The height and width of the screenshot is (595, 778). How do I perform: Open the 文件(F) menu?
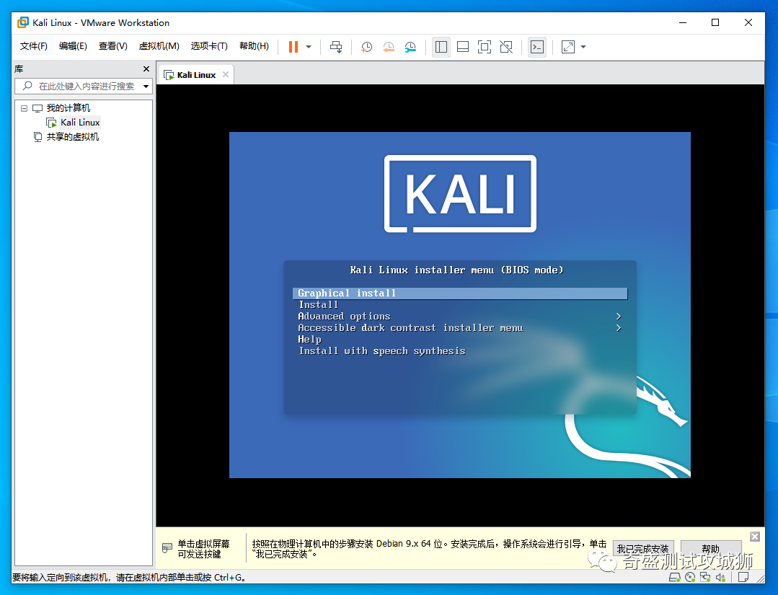pyautogui.click(x=33, y=46)
